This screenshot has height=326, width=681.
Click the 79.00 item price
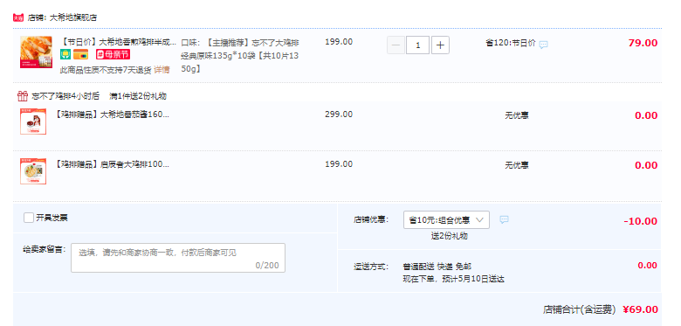643,43
